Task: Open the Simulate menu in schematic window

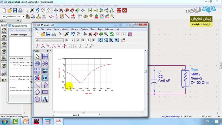Action: click(67, 5)
